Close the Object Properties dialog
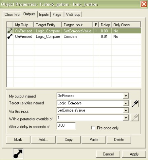The height and width of the screenshot is (160, 148). pyautogui.click(x=144, y=4)
